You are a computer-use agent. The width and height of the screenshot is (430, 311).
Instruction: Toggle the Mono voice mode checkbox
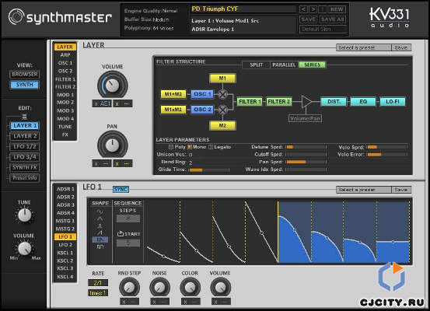[190, 147]
